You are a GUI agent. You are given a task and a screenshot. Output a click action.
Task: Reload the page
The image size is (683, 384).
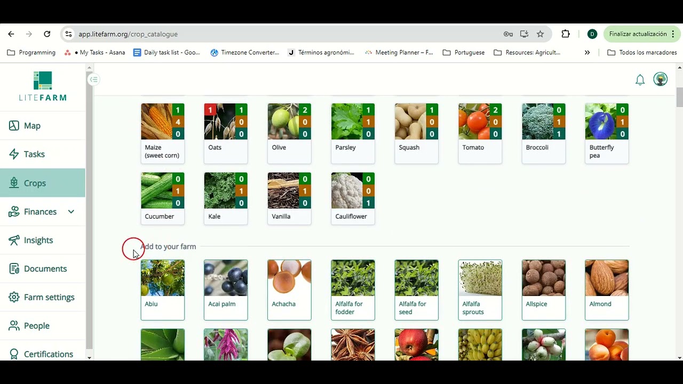coord(47,34)
